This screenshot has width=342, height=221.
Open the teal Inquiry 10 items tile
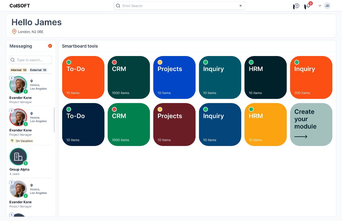[x=220, y=78]
